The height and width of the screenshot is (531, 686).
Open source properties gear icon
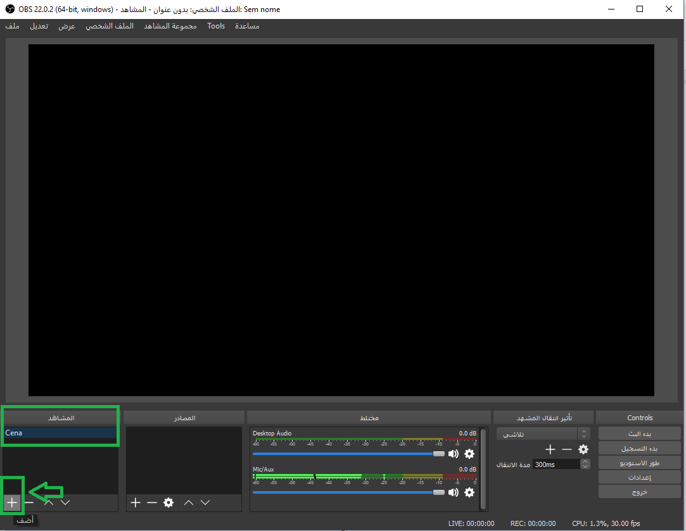tap(168, 503)
